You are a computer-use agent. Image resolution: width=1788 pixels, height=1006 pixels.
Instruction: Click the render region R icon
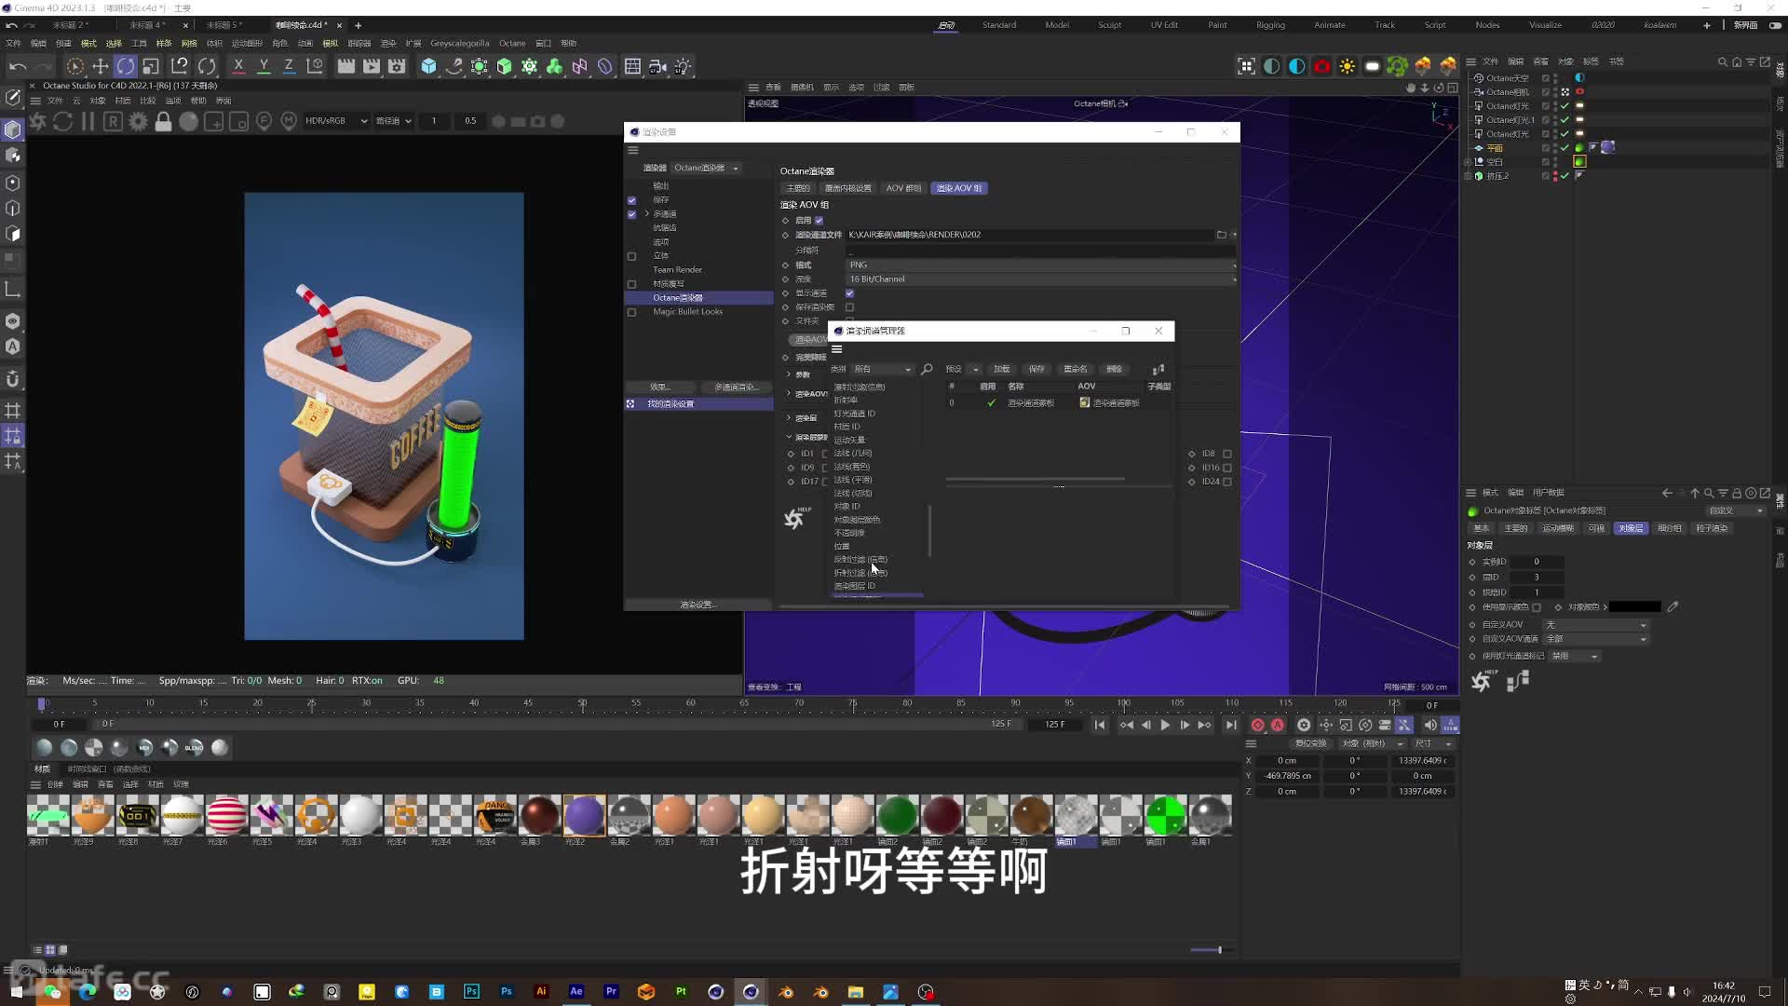click(113, 121)
